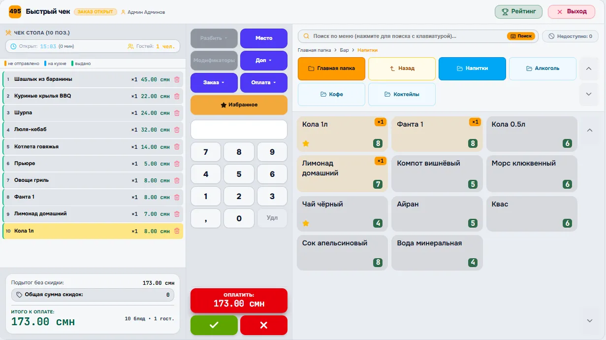This screenshot has width=606, height=340.
Task: Click the up arrow beside the Алкоголь folder
Action: (589, 68)
